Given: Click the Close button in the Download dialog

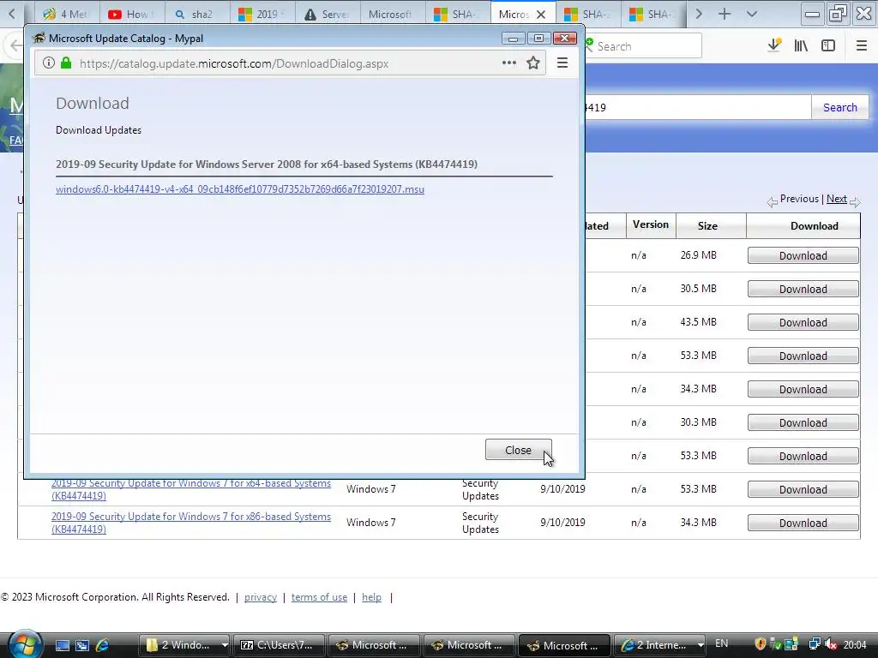Looking at the screenshot, I should (x=518, y=450).
